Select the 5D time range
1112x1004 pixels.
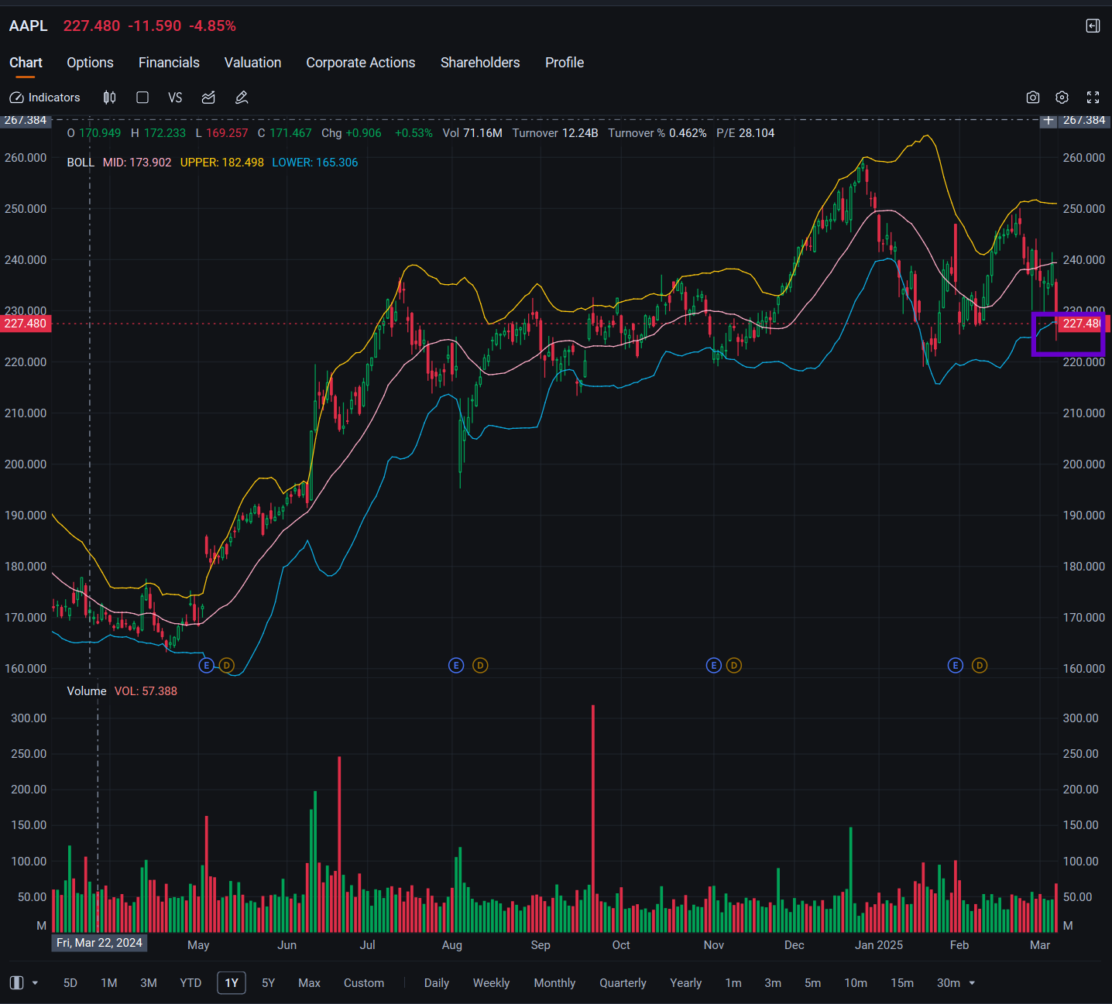pos(70,983)
